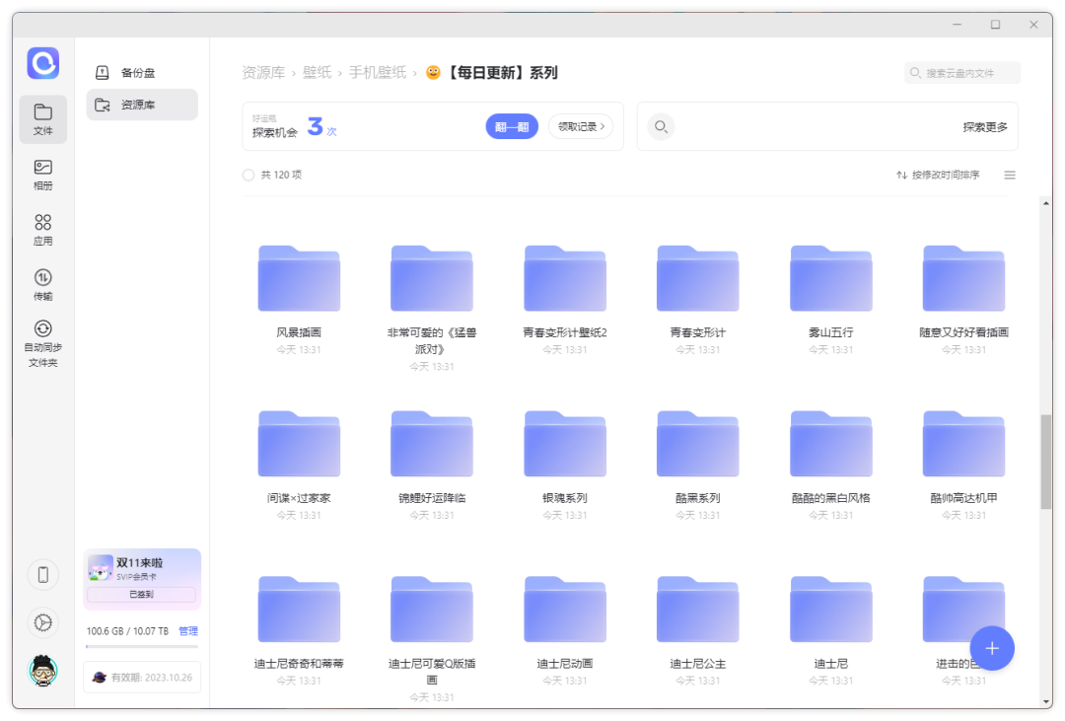The width and height of the screenshot is (1065, 721).
Task: Click the 翻一翻 button
Action: (512, 126)
